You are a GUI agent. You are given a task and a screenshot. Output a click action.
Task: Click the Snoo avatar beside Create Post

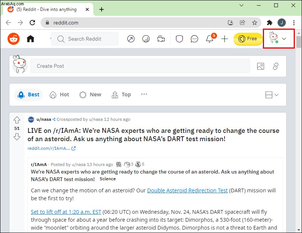pos(19,65)
